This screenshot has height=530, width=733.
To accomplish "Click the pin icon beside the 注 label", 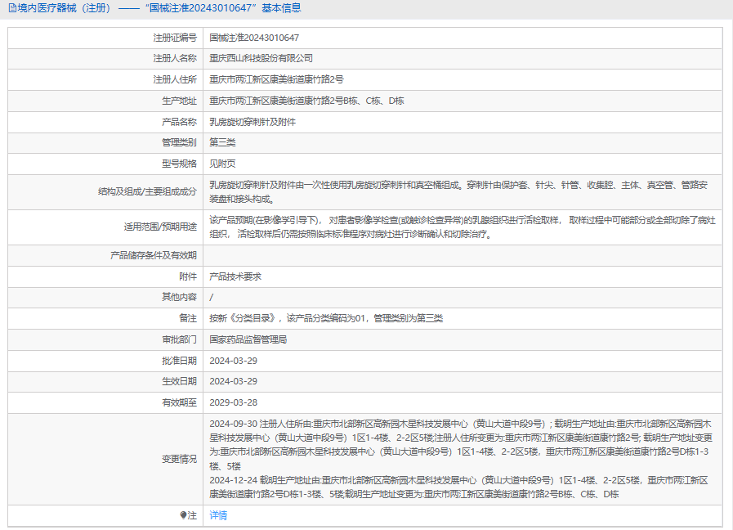I will [x=183, y=515].
